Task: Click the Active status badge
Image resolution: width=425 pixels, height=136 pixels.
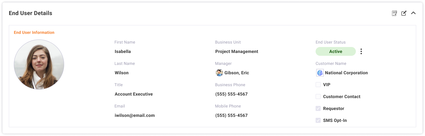Action: click(335, 51)
